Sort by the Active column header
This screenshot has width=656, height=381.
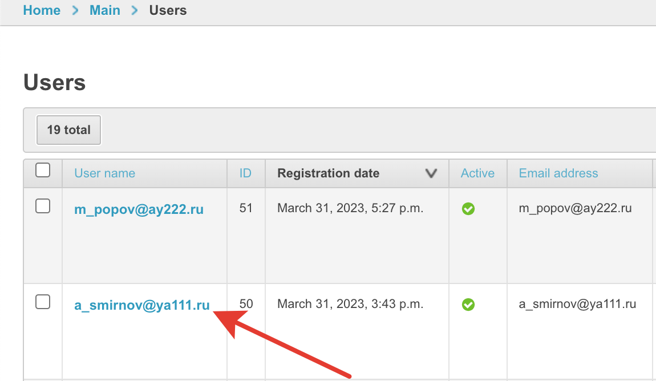coord(477,173)
